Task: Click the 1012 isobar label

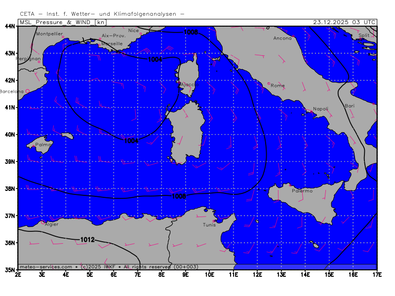Action: click(87, 240)
